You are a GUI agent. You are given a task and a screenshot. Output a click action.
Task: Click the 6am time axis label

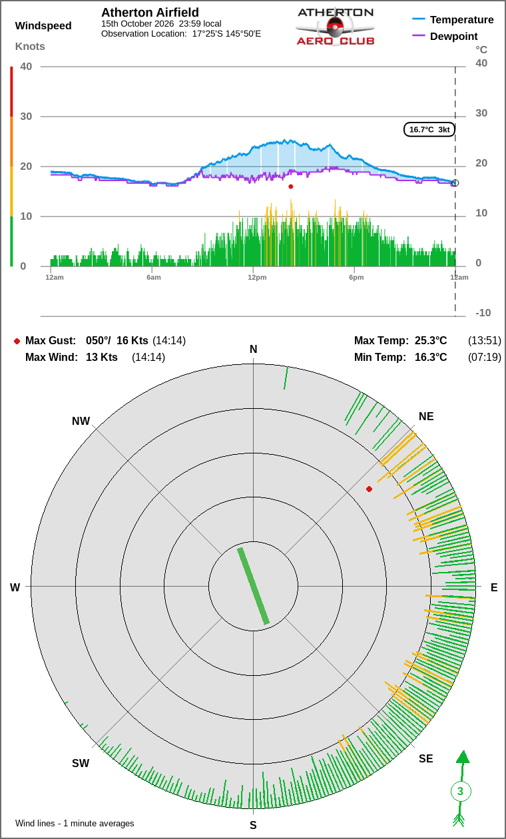coord(154,277)
